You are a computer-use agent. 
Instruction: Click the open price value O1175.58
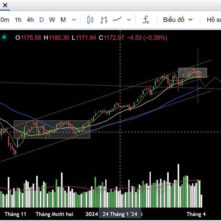pos(28,38)
